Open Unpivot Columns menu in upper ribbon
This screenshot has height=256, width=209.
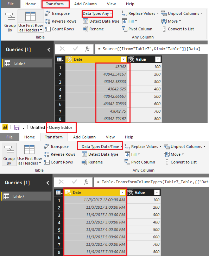[x=182, y=13]
